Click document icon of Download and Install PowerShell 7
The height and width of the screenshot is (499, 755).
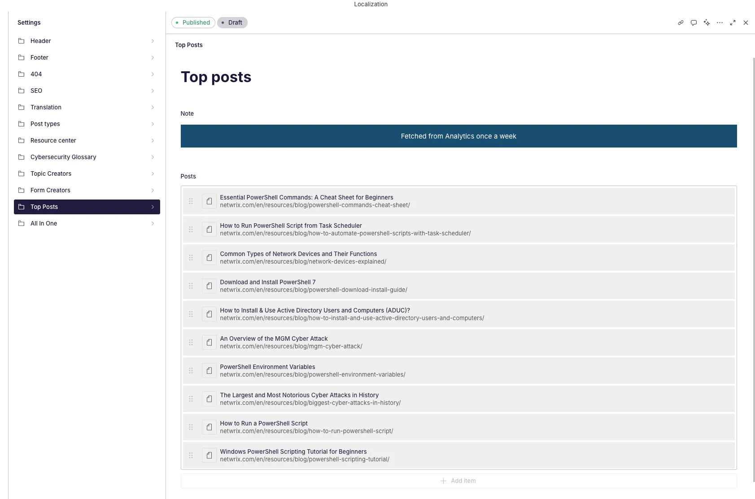coord(209,286)
